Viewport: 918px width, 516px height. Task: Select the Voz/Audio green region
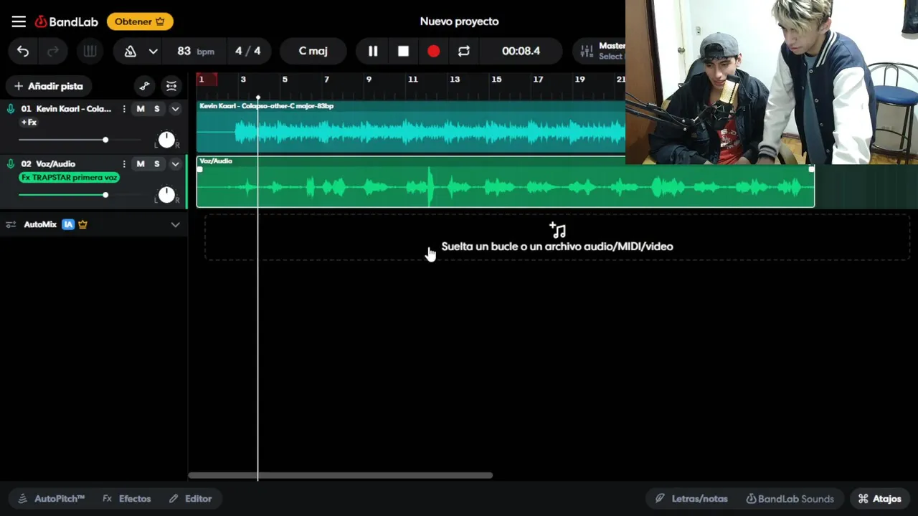click(x=506, y=182)
